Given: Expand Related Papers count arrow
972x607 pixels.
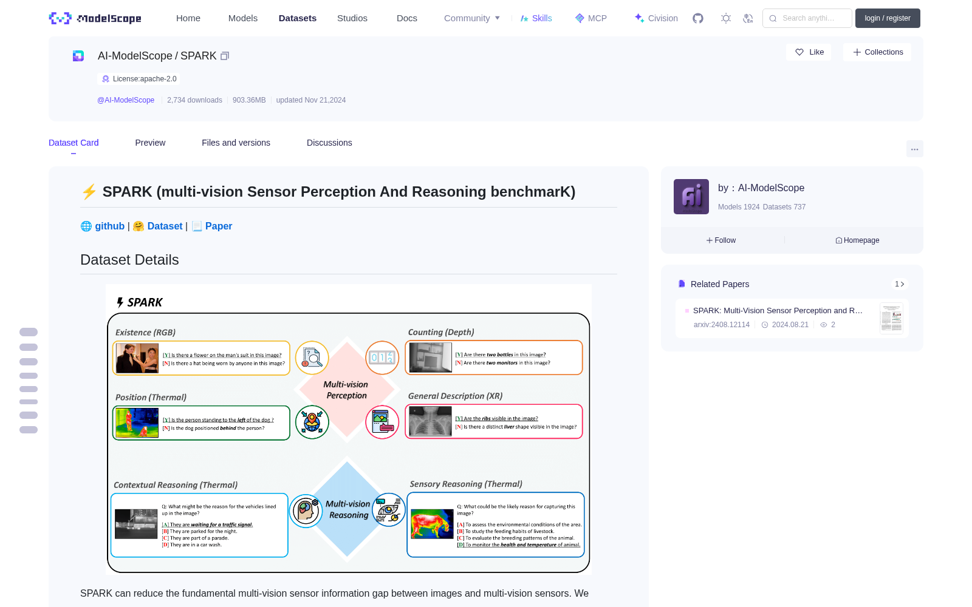Looking at the screenshot, I should point(900,284).
